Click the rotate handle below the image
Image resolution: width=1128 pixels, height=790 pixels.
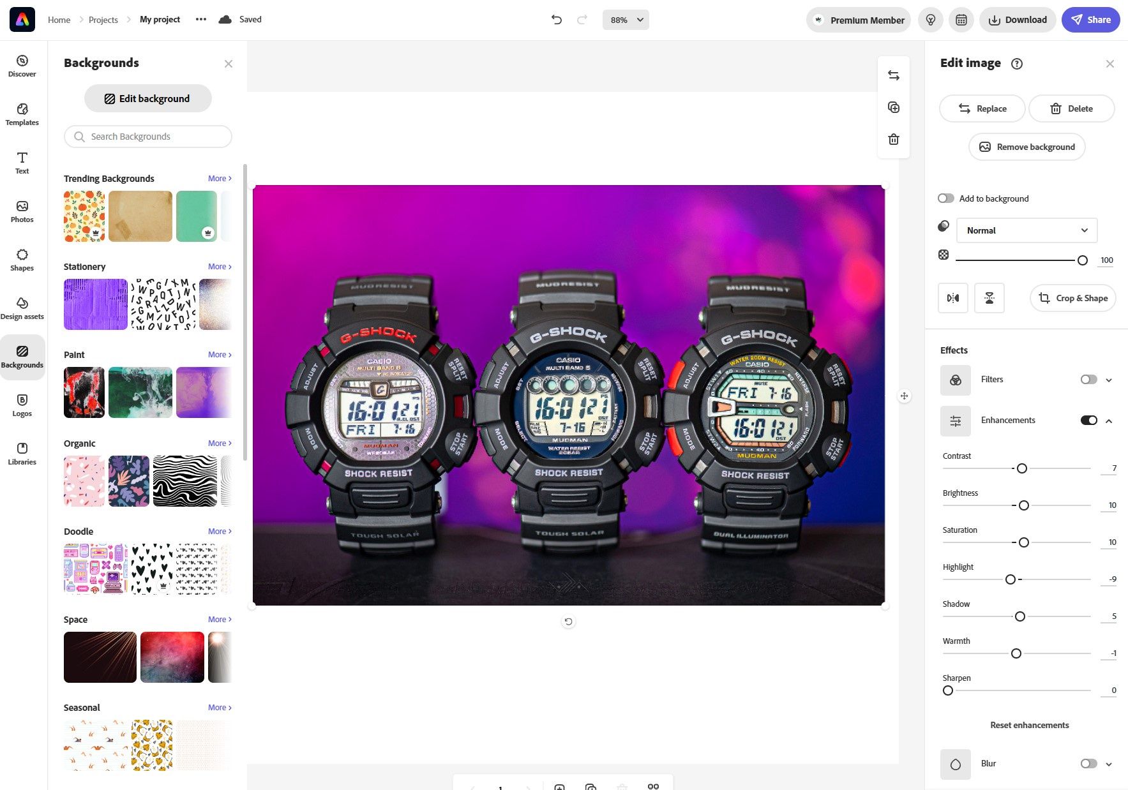(x=568, y=622)
